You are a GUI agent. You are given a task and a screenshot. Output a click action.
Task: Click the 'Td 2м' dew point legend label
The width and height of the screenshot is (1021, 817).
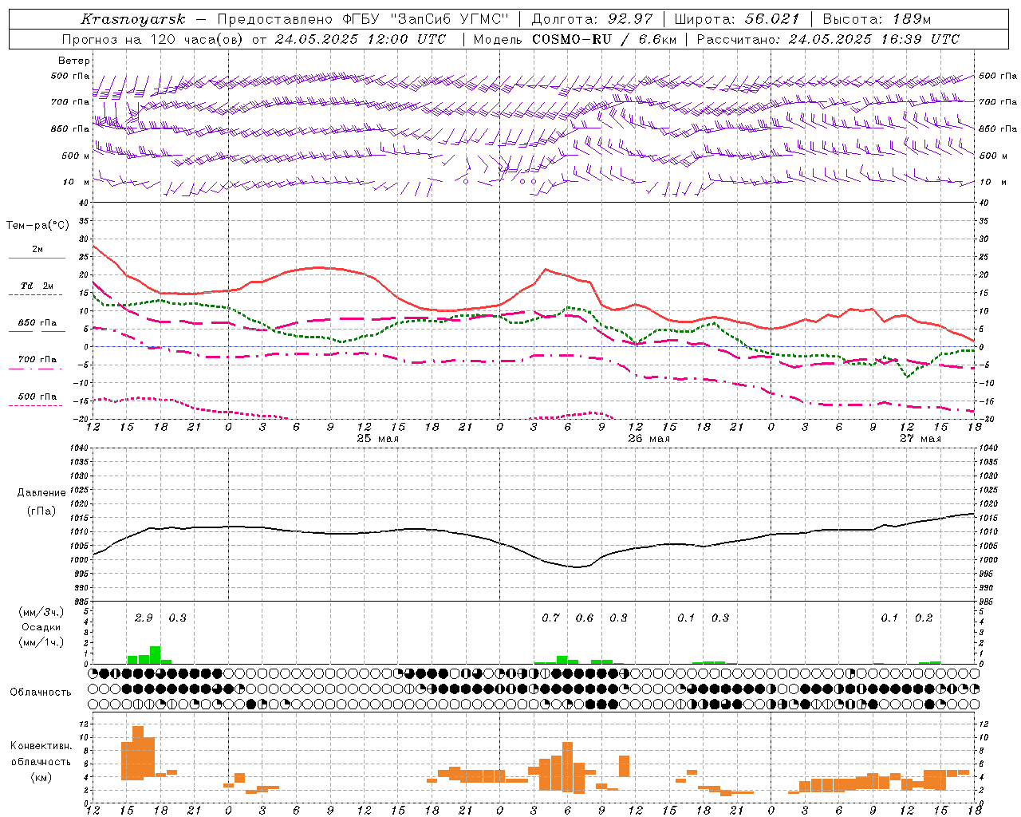[37, 286]
